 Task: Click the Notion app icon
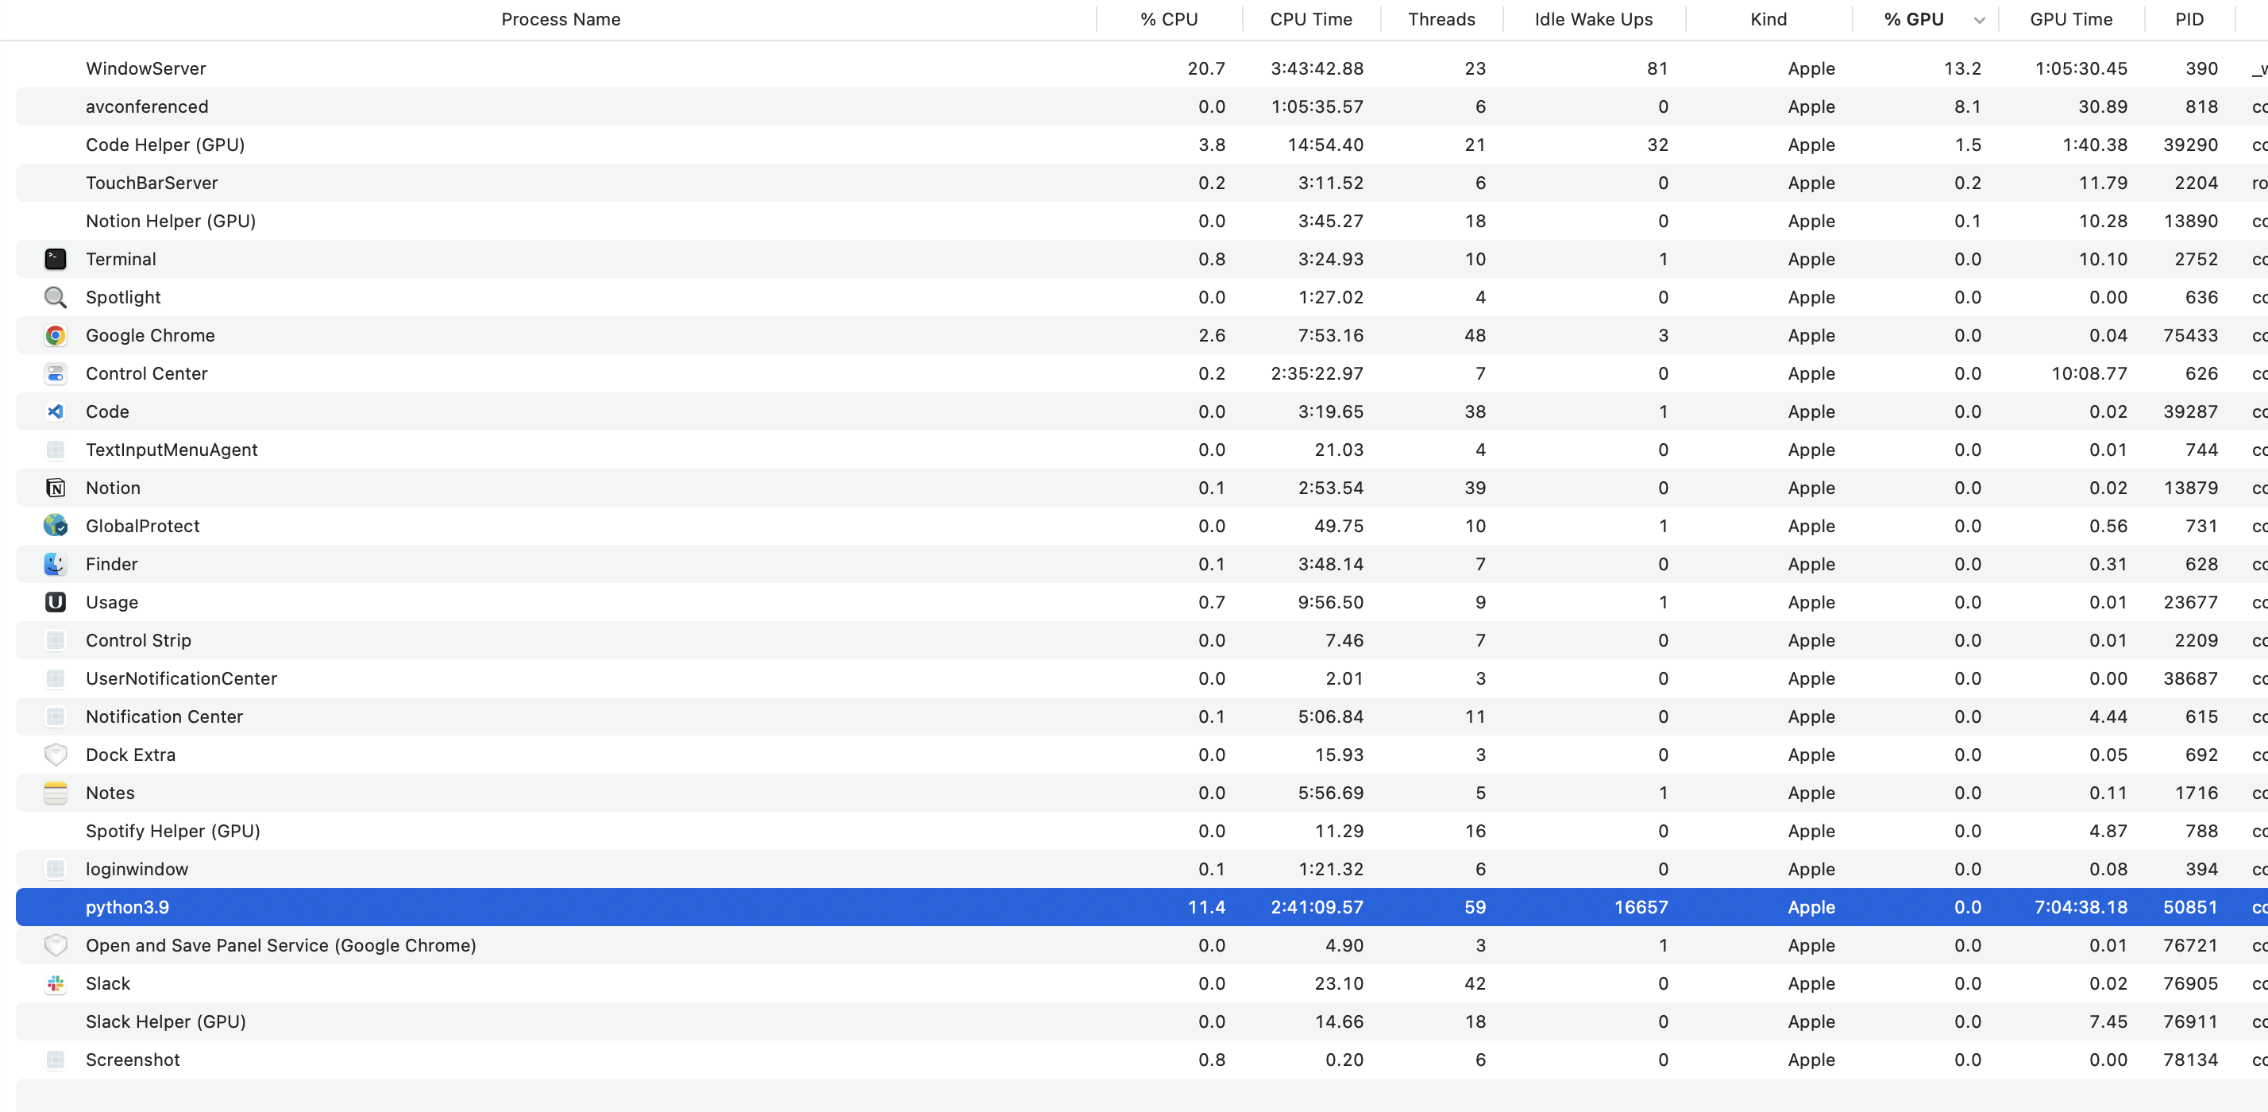click(56, 488)
